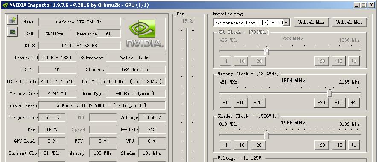Click the 1.050 V voltage field

pos(152,117)
